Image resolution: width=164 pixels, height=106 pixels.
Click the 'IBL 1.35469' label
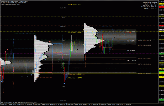pyautogui.click(x=131, y=51)
